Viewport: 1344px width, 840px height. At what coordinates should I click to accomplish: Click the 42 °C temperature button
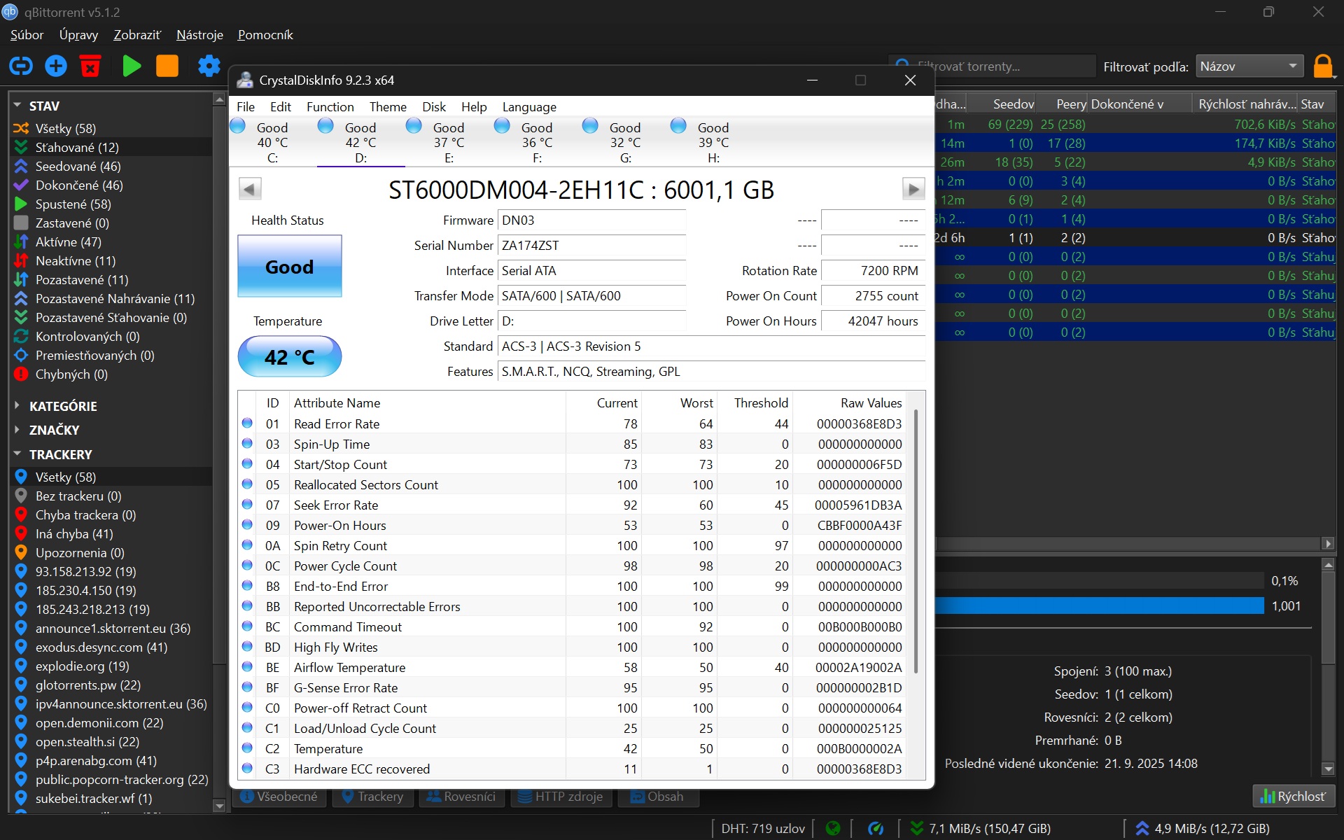coord(289,357)
